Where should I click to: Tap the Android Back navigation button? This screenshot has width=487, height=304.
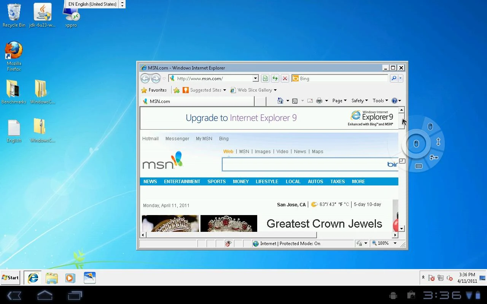pos(14,295)
